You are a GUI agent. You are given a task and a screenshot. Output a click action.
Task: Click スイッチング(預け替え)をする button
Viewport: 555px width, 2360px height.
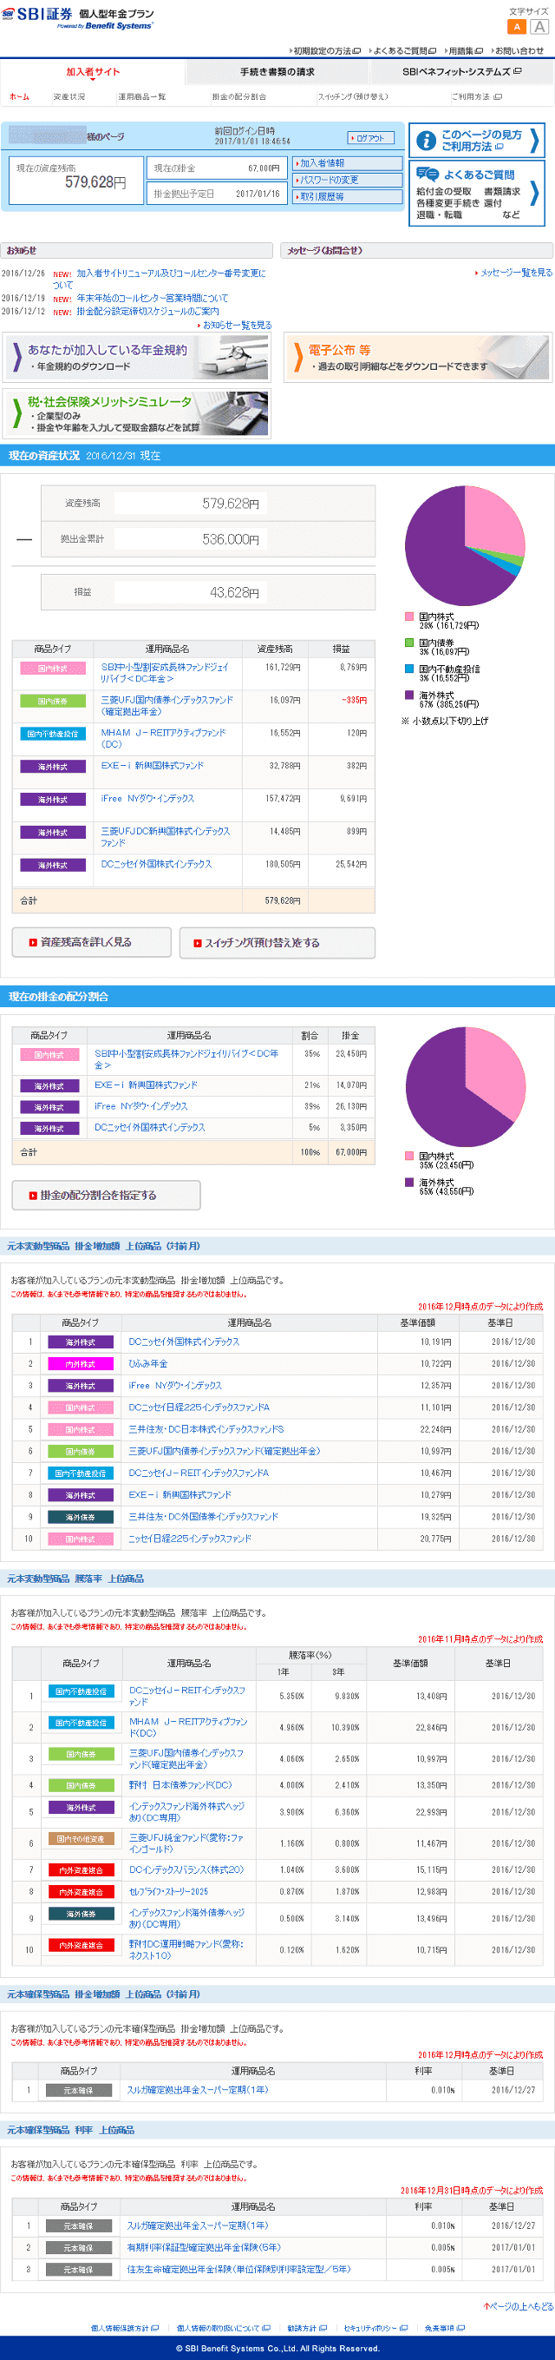click(277, 943)
